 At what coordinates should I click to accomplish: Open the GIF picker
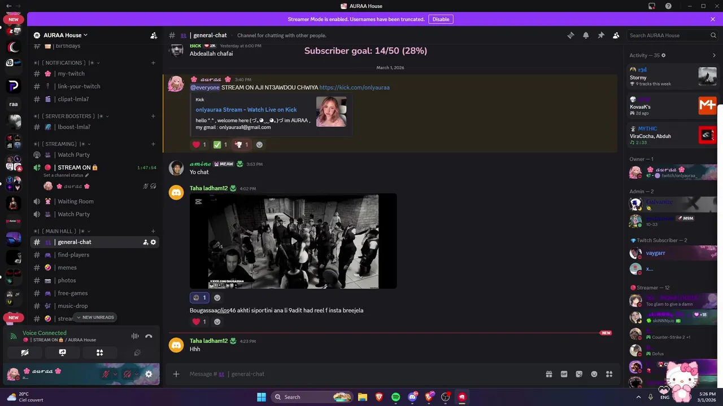coord(564,374)
